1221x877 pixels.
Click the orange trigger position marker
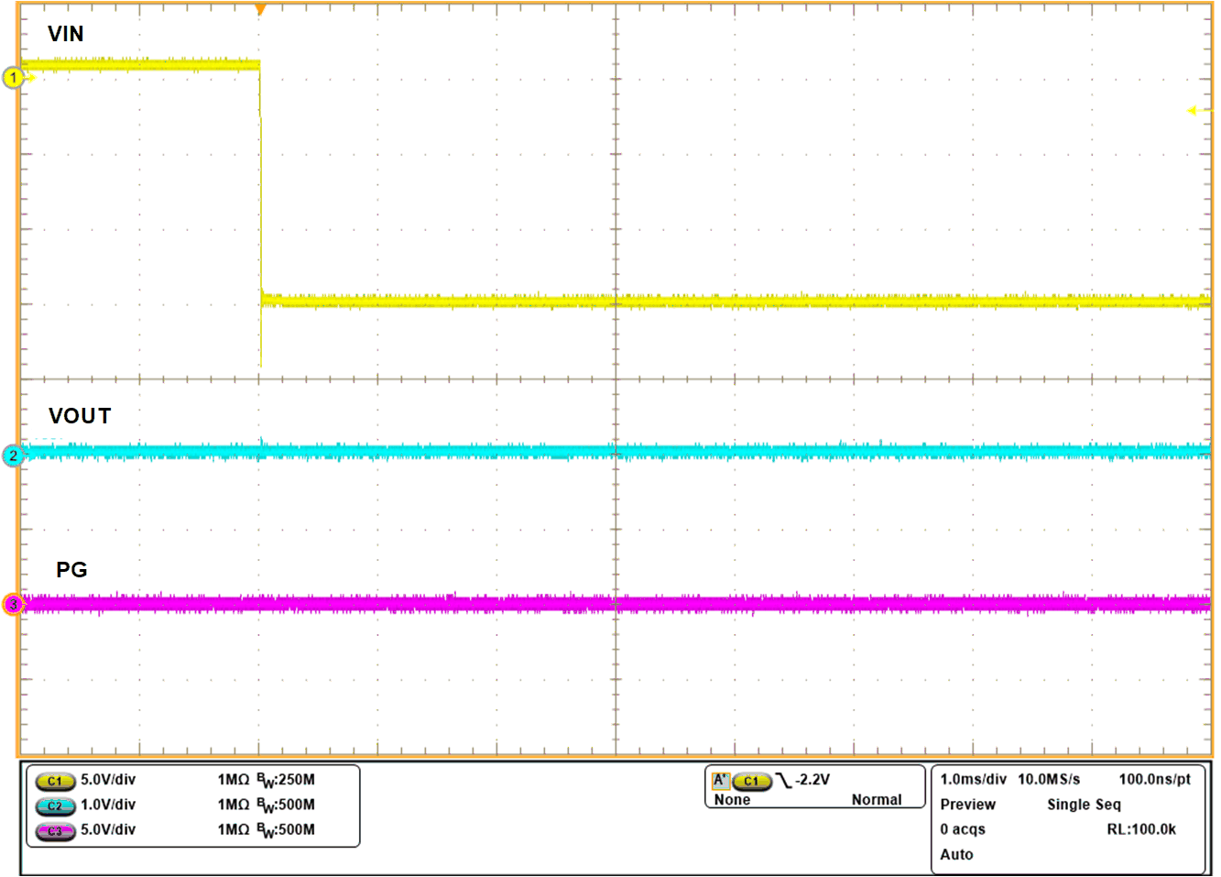(x=259, y=9)
